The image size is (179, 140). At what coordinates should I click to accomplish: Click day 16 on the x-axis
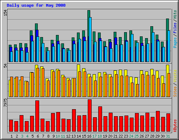tap(89, 136)
